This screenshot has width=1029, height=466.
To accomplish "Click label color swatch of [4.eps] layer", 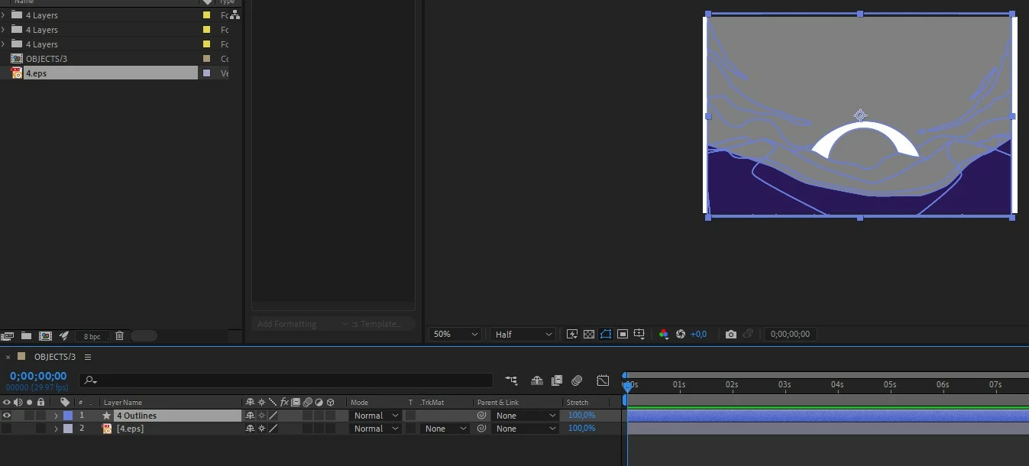I will [68, 429].
